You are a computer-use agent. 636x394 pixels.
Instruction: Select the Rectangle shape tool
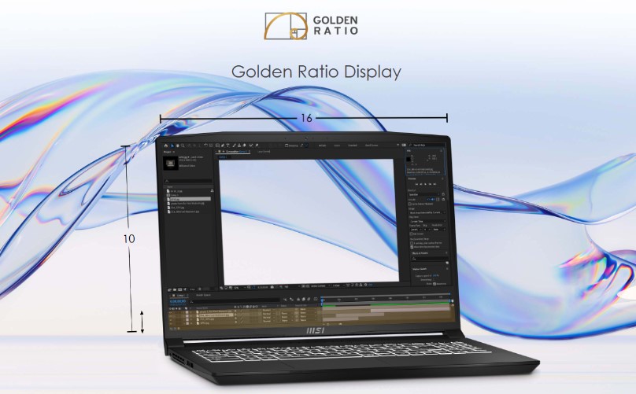[x=217, y=145]
